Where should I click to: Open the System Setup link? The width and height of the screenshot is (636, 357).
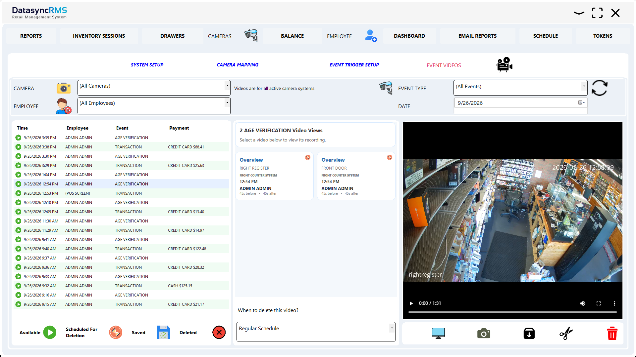147,65
